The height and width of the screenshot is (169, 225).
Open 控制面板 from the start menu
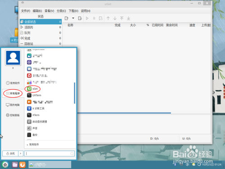pos(13,115)
